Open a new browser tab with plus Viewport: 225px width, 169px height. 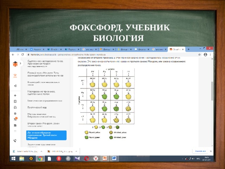(x=188, y=49)
